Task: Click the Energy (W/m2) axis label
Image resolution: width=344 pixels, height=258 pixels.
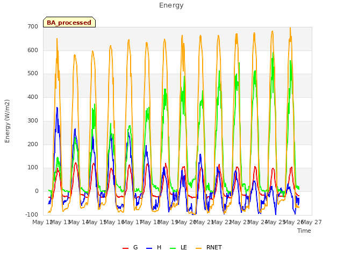Action: pyautogui.click(x=7, y=121)
